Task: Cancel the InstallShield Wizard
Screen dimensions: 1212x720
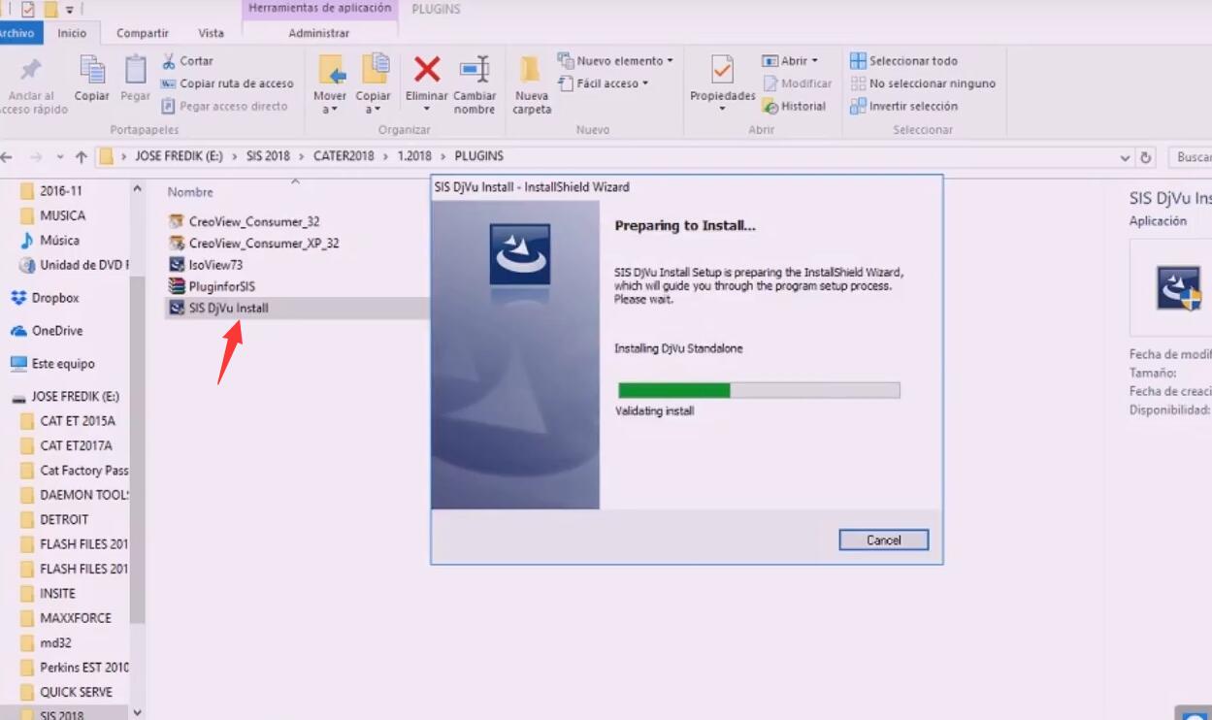Action: tap(883, 540)
